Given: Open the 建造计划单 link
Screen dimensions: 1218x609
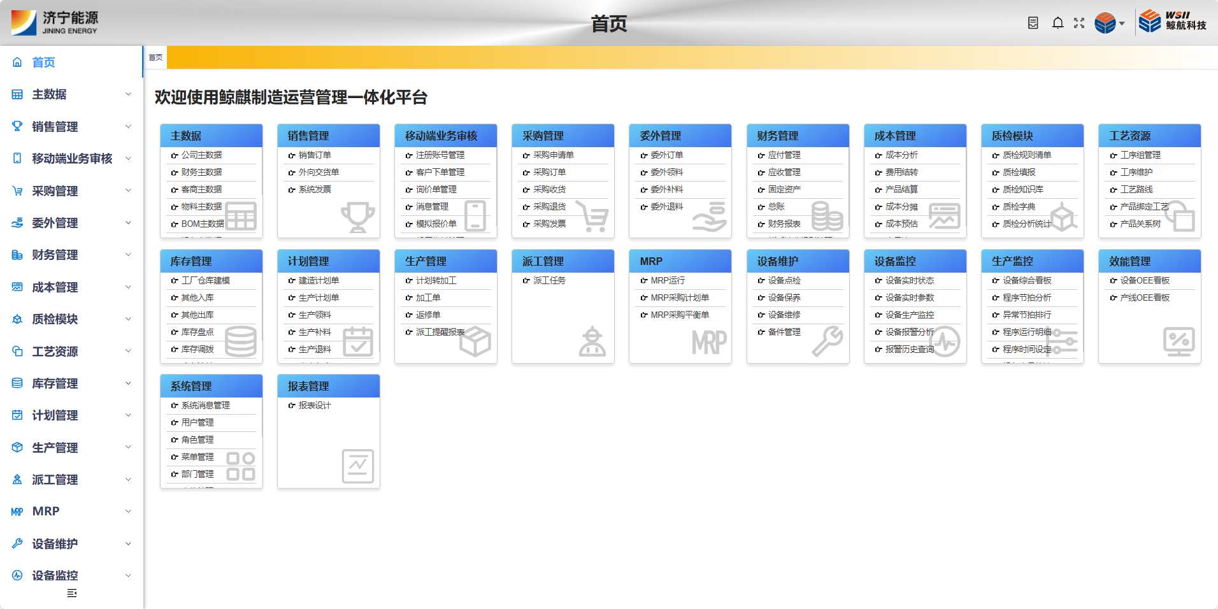Looking at the screenshot, I should [319, 280].
